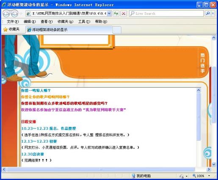This screenshot has height=180, width=218.
Task: Click the inner frame scroll-up arrow
Action: [x=199, y=90]
